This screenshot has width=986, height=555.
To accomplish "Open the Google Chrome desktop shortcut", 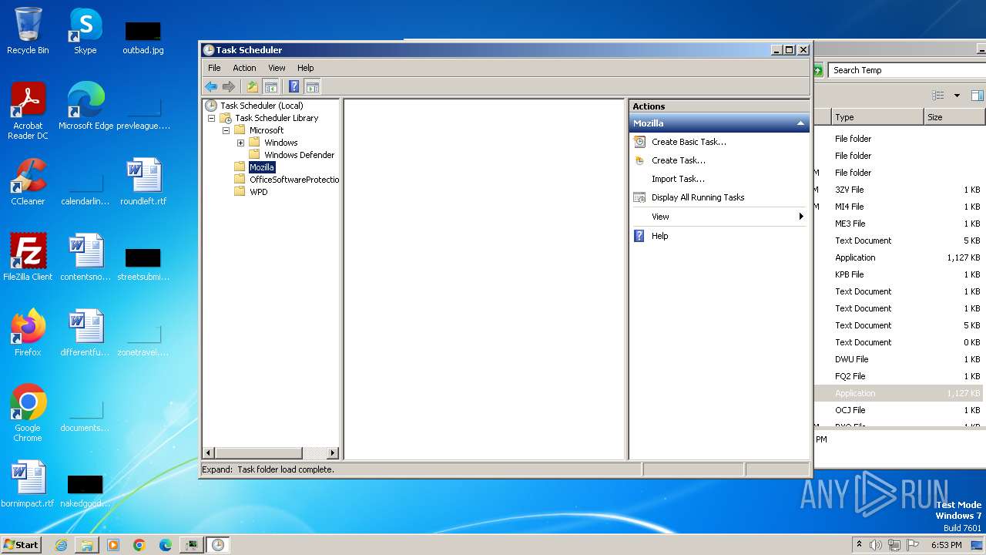I will coord(28,413).
